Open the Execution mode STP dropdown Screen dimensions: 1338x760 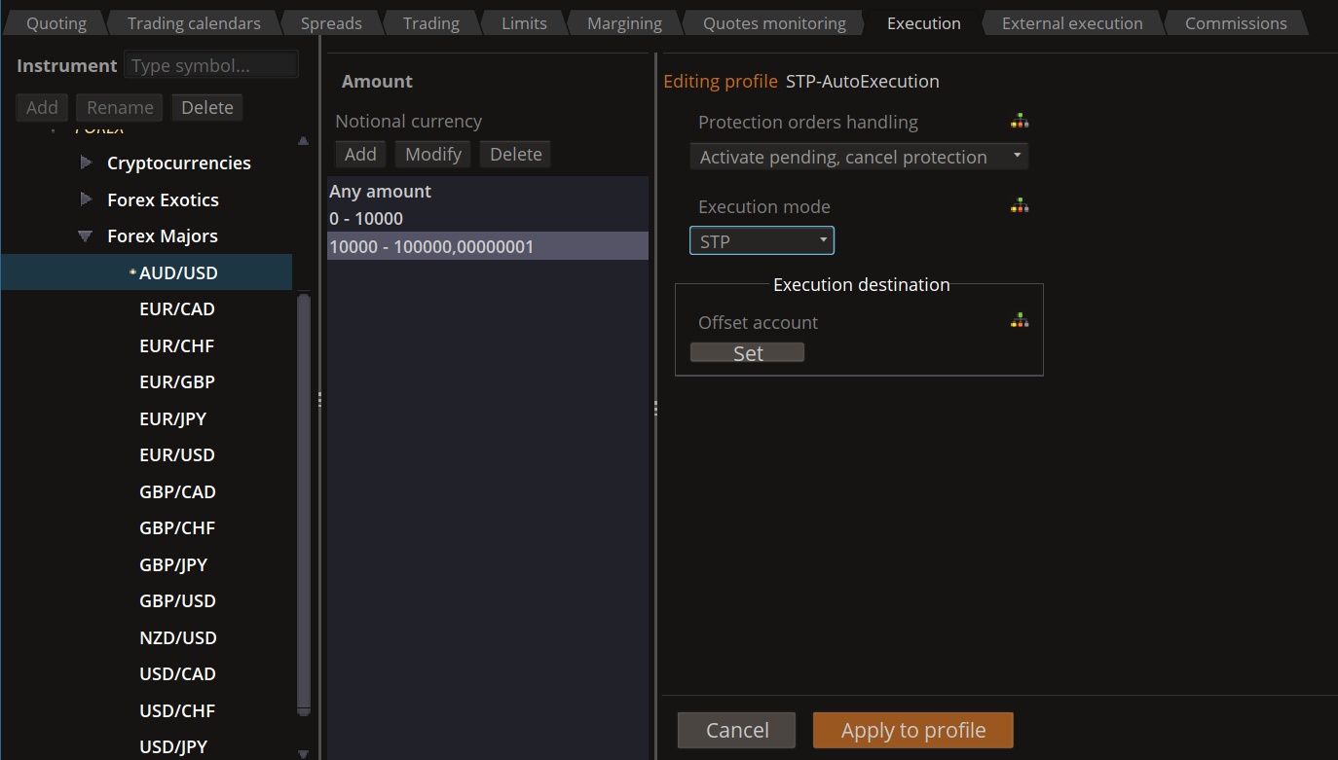pyautogui.click(x=762, y=241)
